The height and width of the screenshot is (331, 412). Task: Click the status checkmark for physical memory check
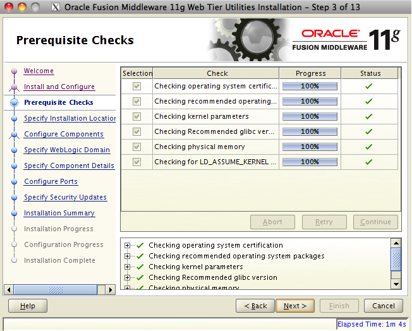pyautogui.click(x=369, y=147)
